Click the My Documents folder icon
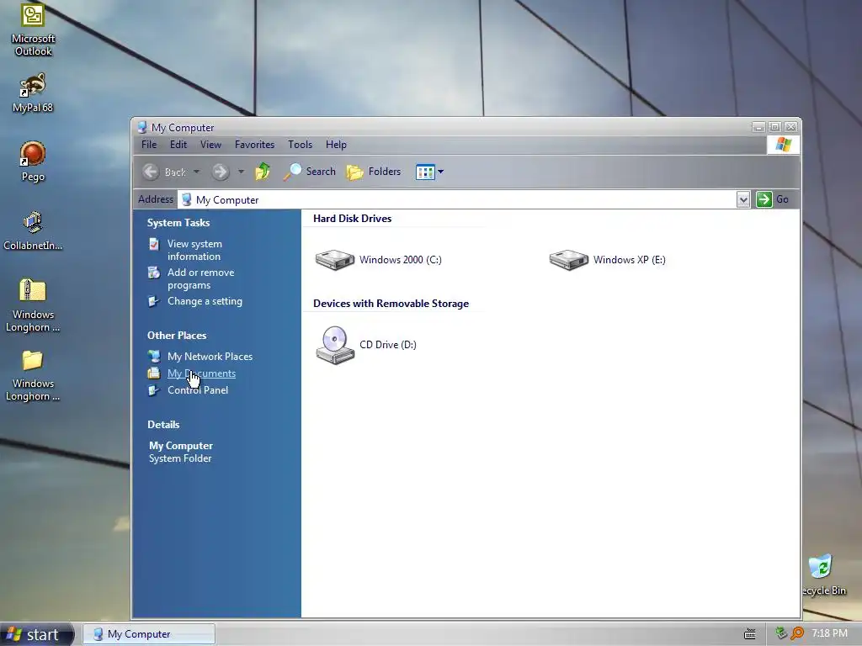The image size is (862, 646). [x=154, y=373]
